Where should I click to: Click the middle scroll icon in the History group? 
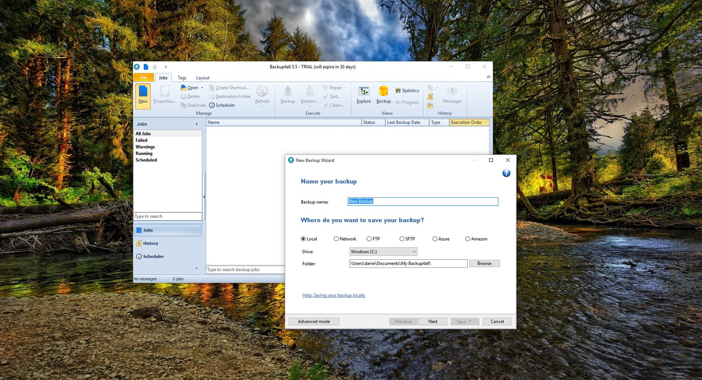click(x=430, y=97)
